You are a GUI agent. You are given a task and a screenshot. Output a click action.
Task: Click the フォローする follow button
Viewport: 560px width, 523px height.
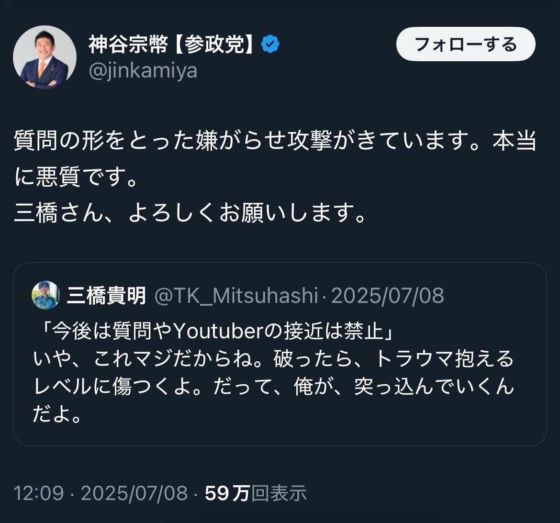465,45
